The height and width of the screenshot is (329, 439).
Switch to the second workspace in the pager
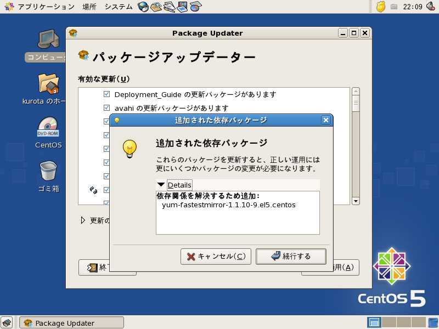pyautogui.click(x=389, y=322)
